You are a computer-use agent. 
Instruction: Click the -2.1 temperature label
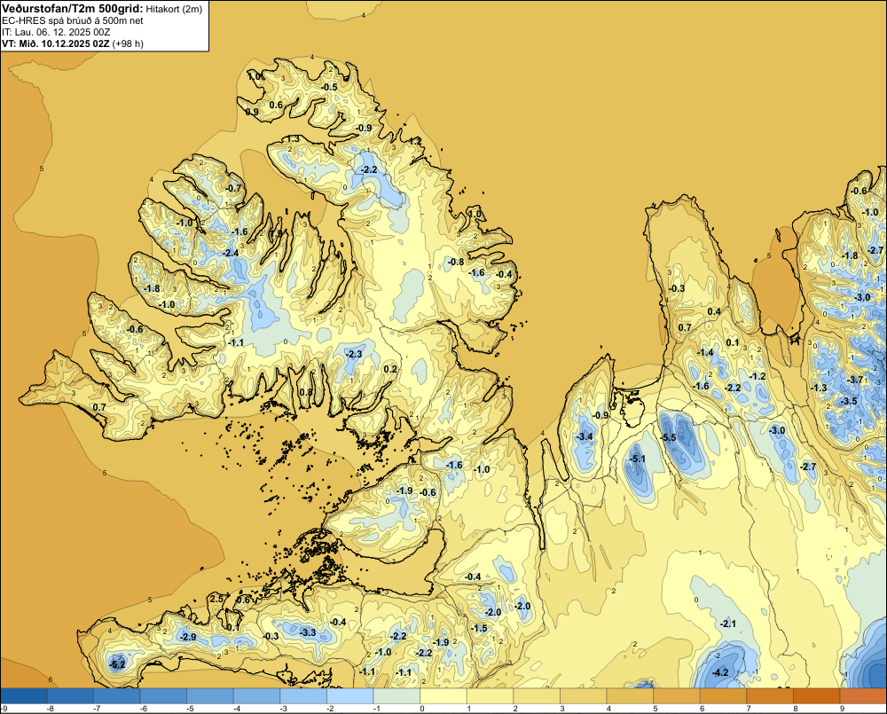pos(728,624)
